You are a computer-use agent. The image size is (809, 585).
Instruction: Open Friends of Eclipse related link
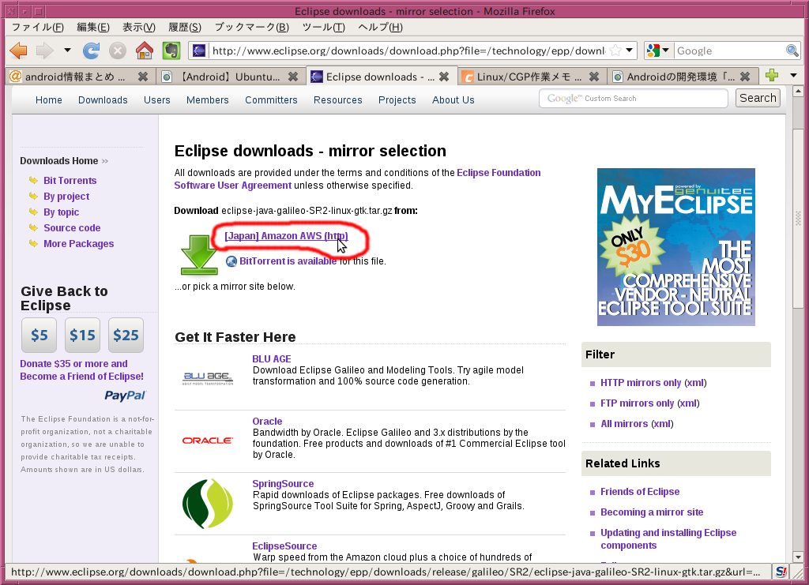(x=640, y=492)
